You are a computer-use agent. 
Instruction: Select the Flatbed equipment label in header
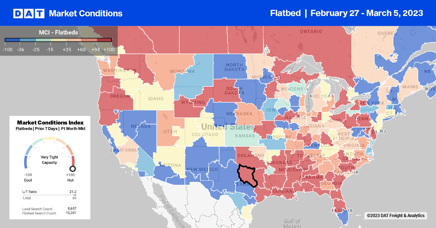pyautogui.click(x=285, y=13)
